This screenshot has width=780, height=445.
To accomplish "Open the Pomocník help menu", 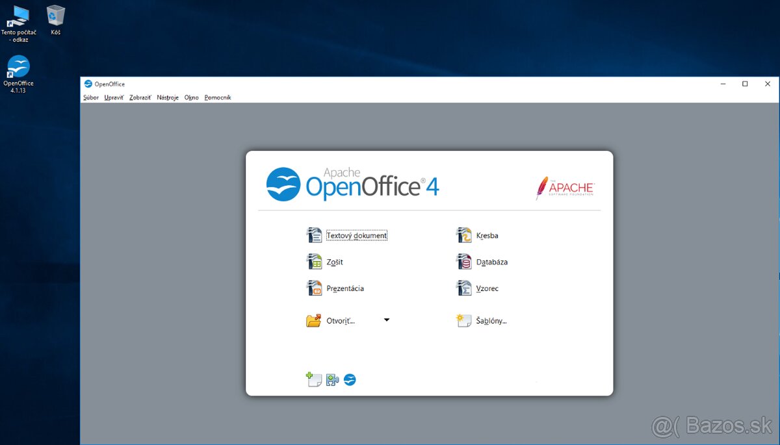I will pyautogui.click(x=218, y=97).
